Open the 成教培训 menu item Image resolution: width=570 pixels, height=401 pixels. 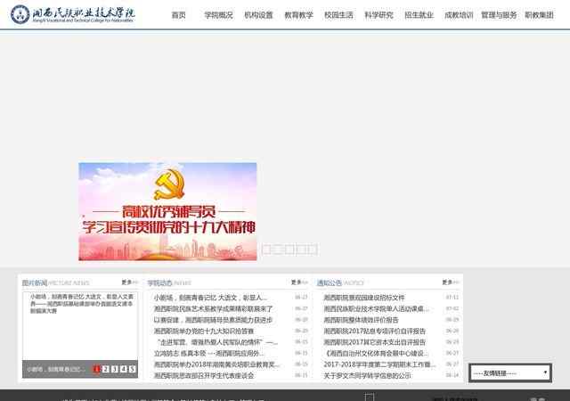[459, 15]
